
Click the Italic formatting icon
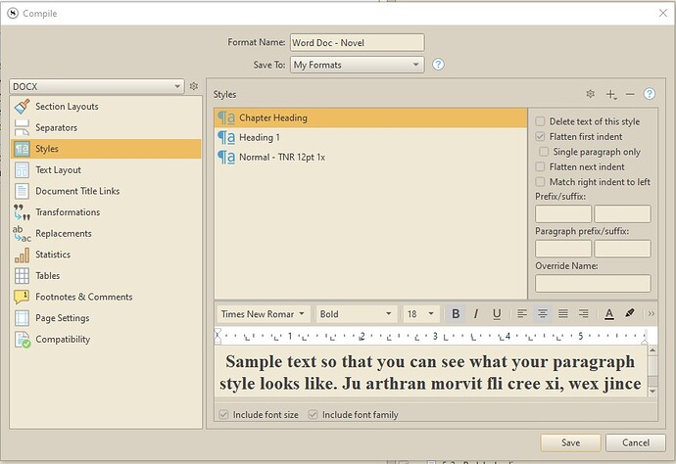[476, 314]
